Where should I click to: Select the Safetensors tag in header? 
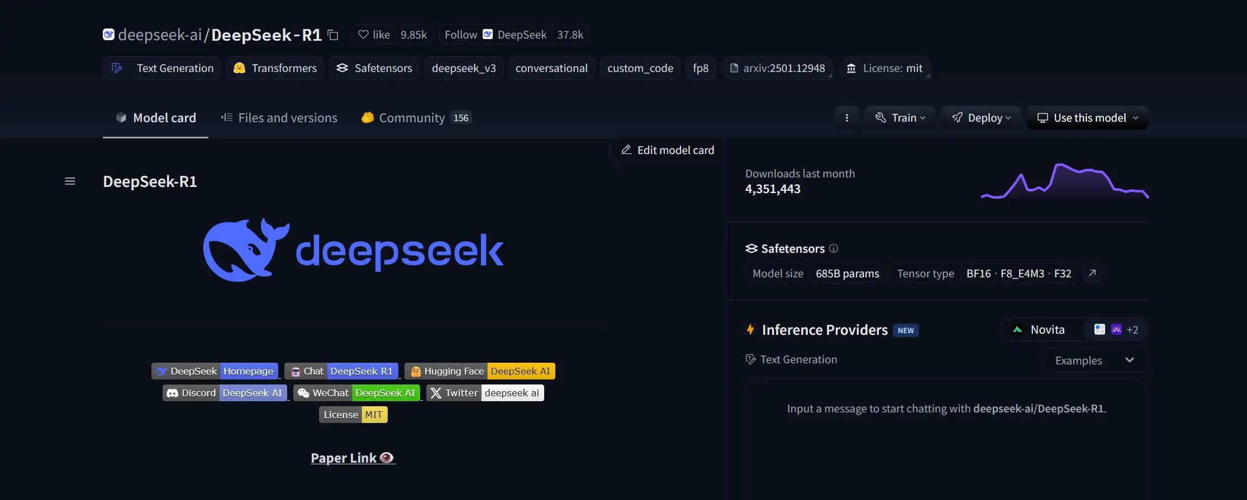coord(374,68)
